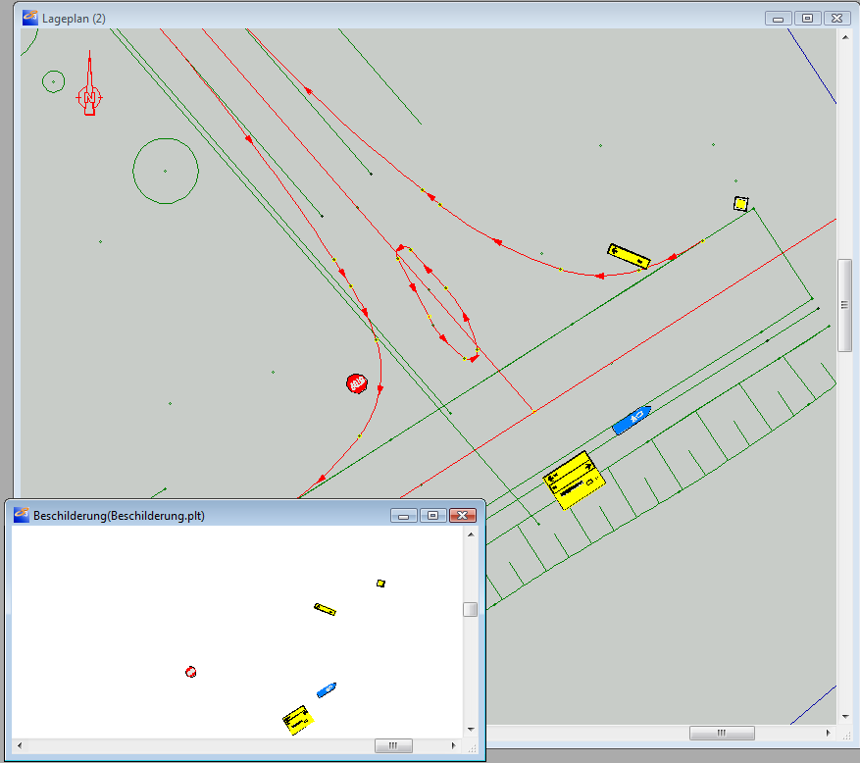
Task: Click the Lageplan scroll right arrow
Action: [x=829, y=733]
